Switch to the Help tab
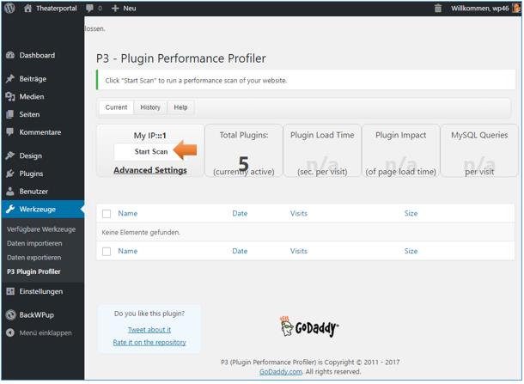This screenshot has width=524, height=384. click(x=180, y=107)
